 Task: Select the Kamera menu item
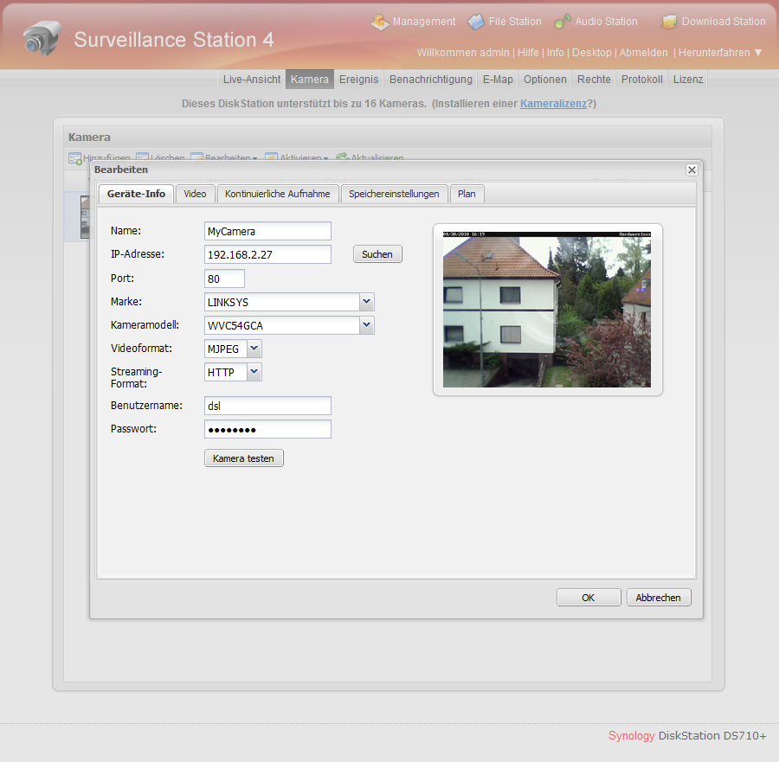310,80
